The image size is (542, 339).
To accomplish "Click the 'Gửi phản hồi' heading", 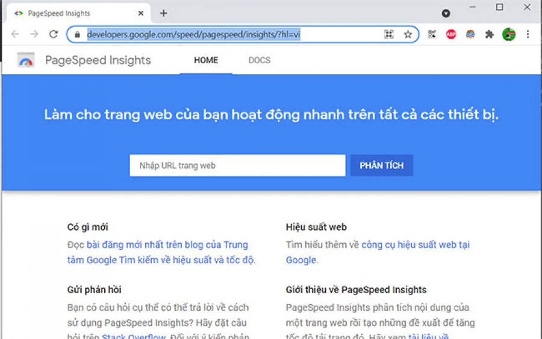I will [95, 290].
